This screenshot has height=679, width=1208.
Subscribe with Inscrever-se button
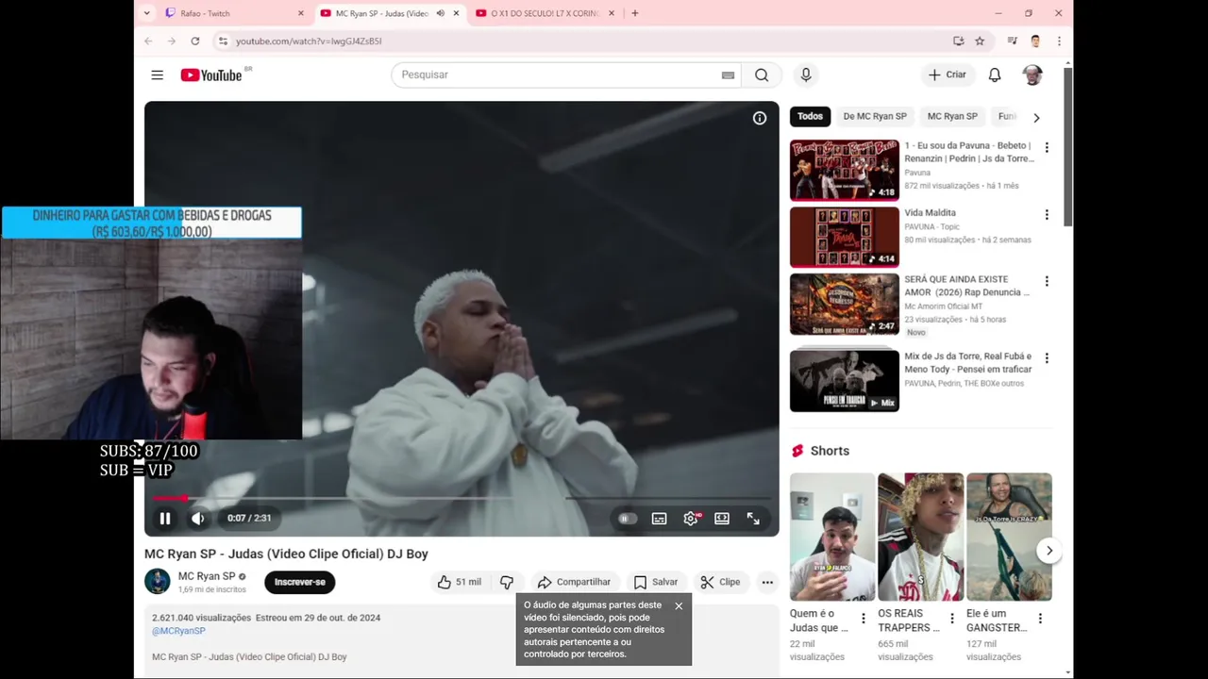point(300,582)
